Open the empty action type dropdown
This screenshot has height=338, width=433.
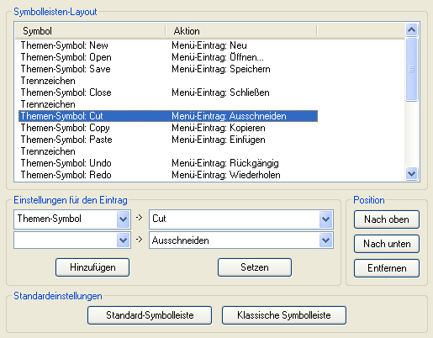click(x=123, y=240)
